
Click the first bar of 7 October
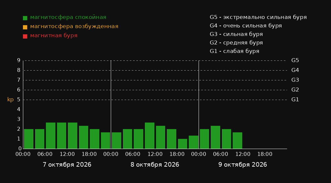29,139
